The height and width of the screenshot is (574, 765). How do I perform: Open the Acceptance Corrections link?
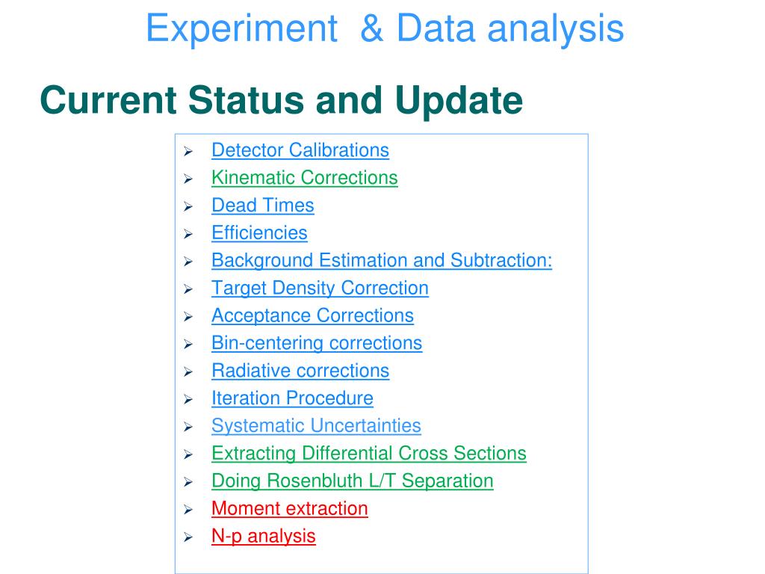(312, 316)
